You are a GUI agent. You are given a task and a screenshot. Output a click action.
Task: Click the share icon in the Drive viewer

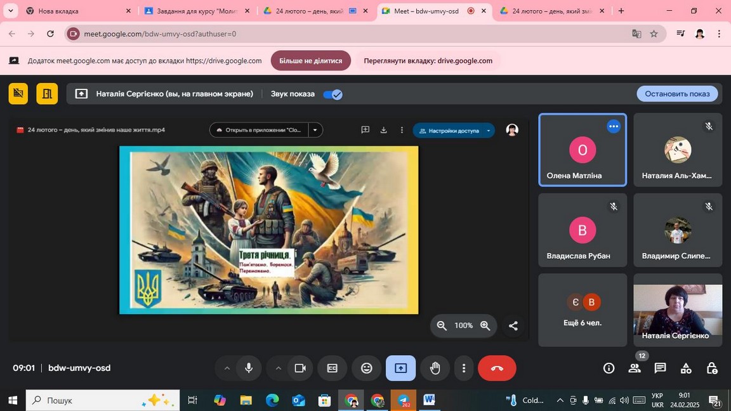pos(513,326)
